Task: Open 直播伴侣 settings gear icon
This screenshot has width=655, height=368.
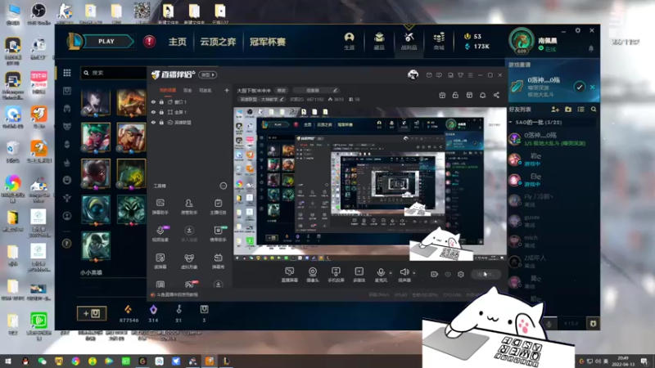Action: coord(461,274)
